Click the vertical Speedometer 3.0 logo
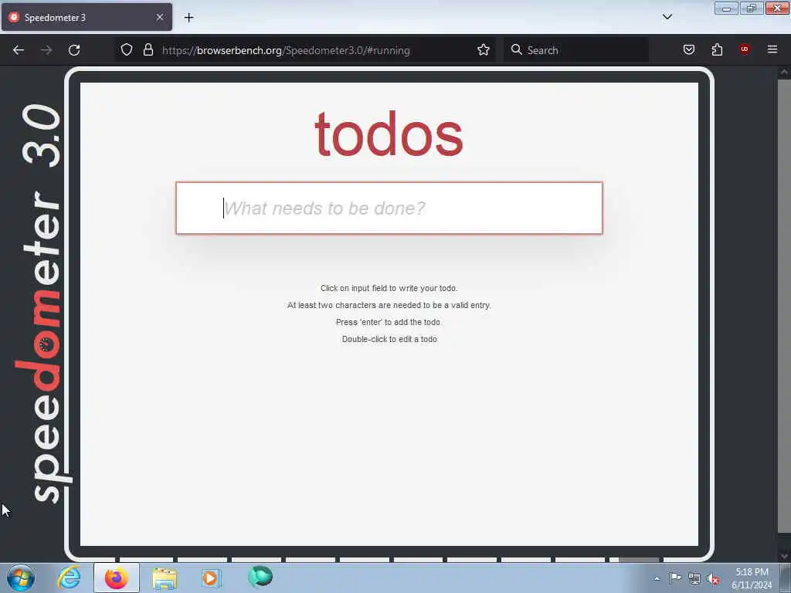791x593 pixels. (x=43, y=303)
